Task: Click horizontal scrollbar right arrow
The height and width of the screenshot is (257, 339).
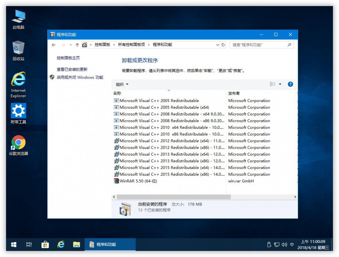Action: (295, 197)
